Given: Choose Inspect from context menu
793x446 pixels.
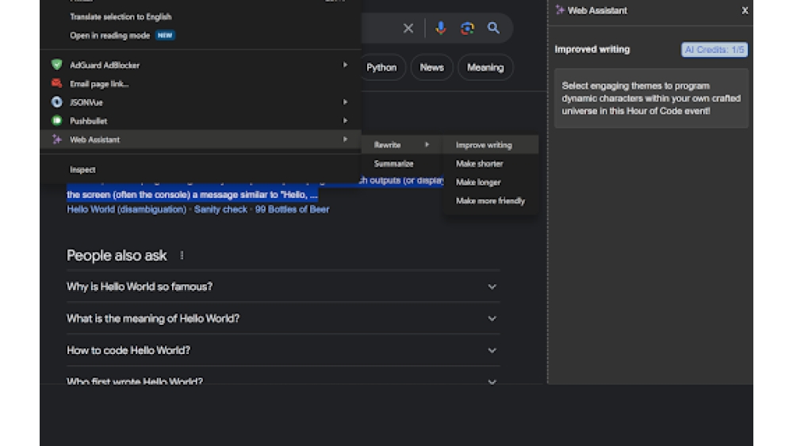Looking at the screenshot, I should click(x=82, y=170).
